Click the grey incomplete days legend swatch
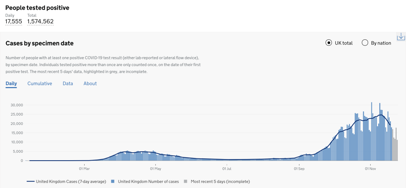Image resolution: width=406 pixels, height=188 pixels. coord(185,182)
